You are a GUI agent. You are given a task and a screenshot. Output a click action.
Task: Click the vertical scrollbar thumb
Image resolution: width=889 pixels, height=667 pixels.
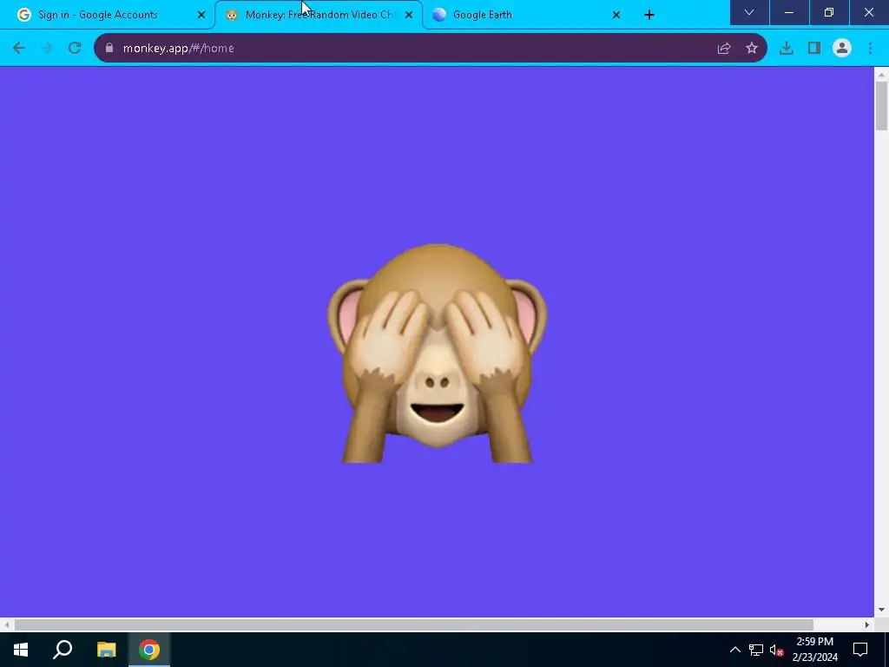click(881, 105)
